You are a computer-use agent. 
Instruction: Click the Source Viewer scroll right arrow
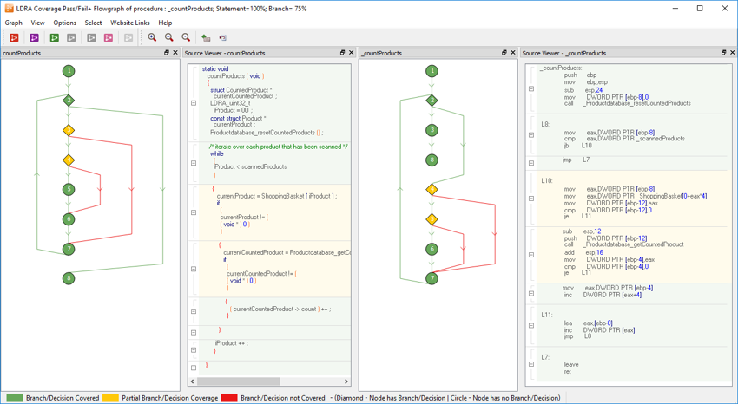346,381
